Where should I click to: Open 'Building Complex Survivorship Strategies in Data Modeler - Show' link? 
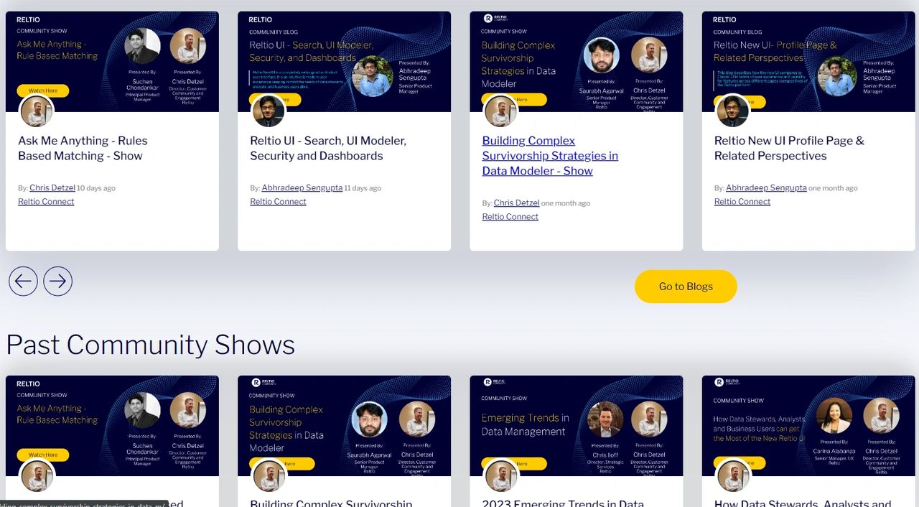coord(550,156)
